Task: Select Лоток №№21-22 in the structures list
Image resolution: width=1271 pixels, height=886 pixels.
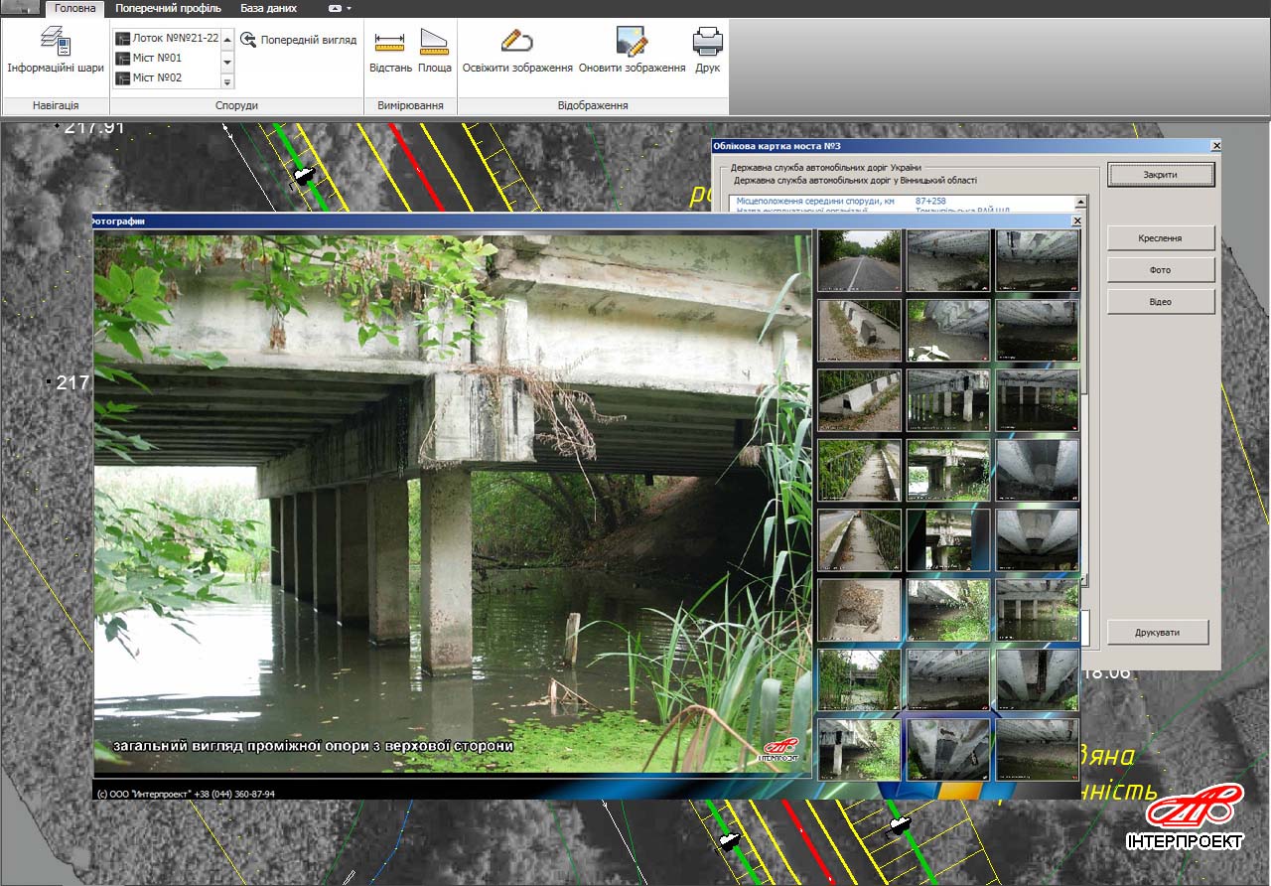Action: click(x=167, y=38)
